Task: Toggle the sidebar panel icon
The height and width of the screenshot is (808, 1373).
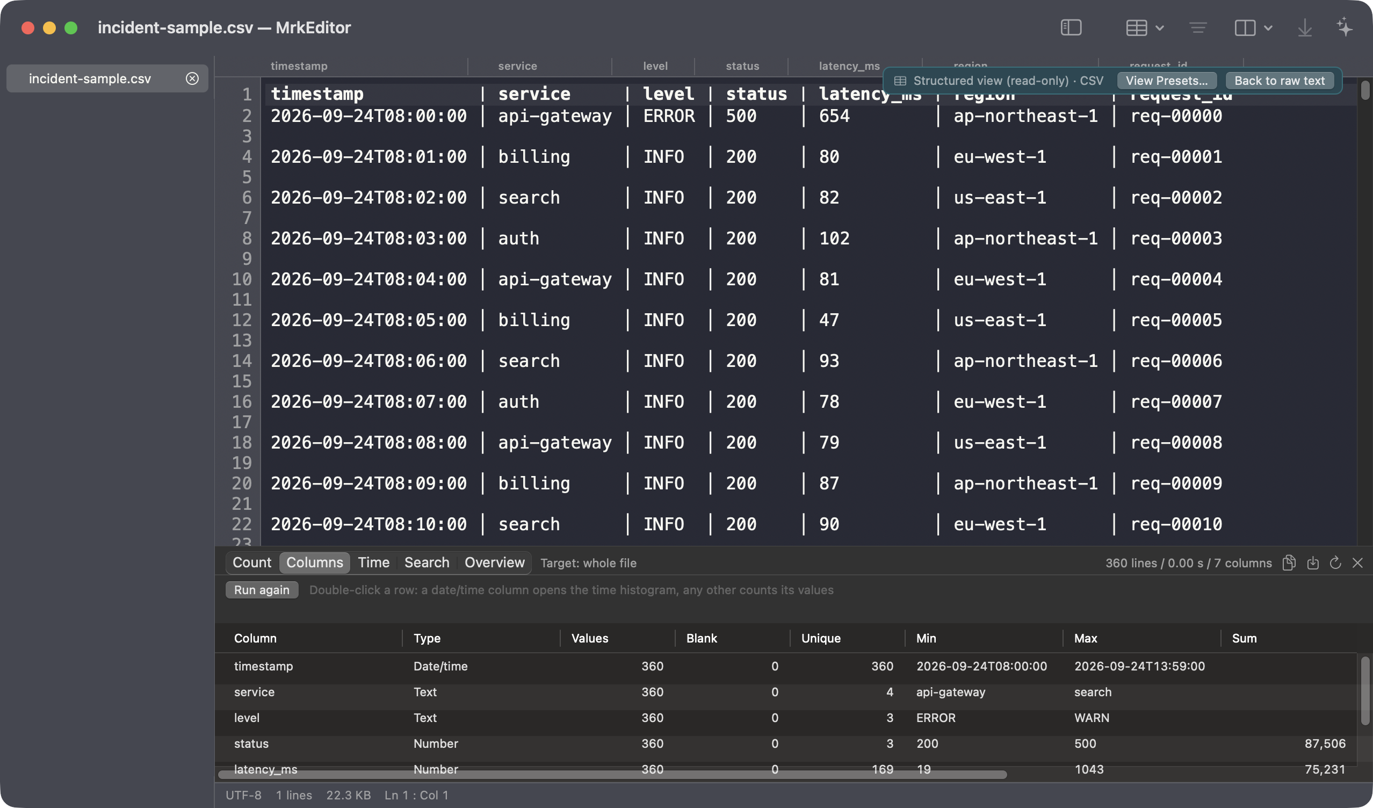Action: coord(1071,27)
